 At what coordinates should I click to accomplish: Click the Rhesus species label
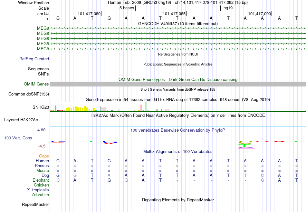point(42,166)
